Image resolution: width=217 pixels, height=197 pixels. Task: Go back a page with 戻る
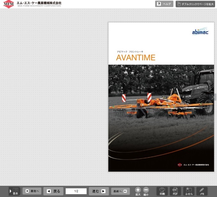tap(54, 191)
